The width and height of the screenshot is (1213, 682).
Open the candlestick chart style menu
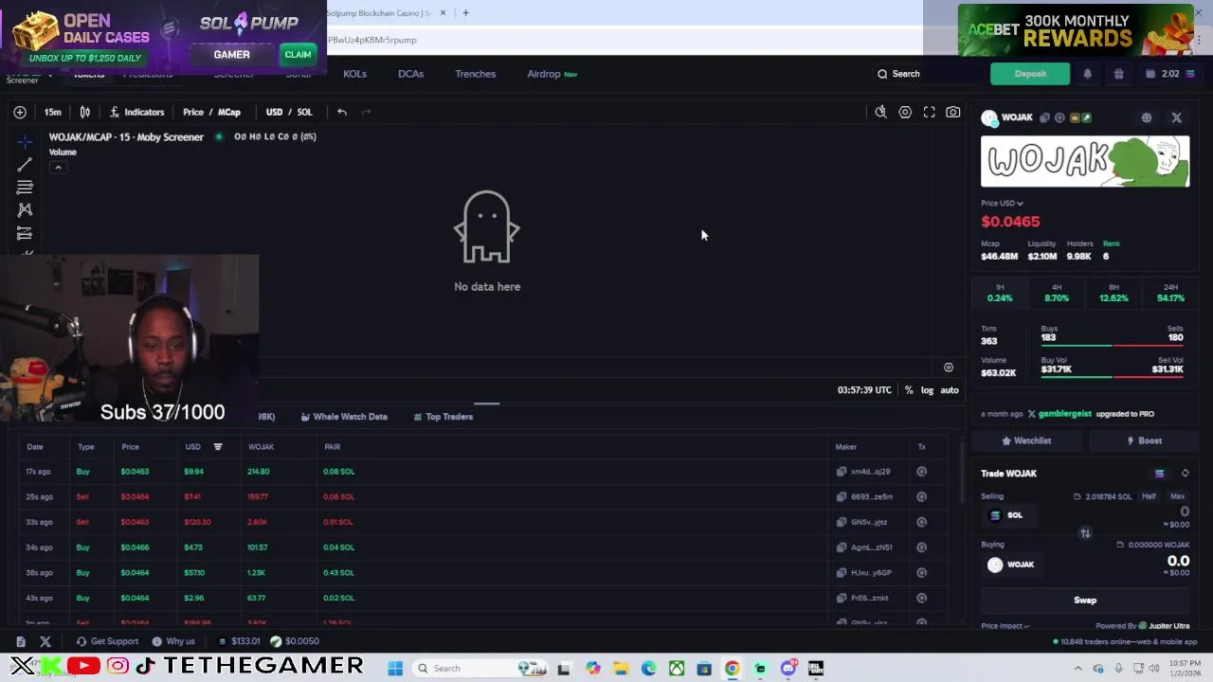tap(84, 112)
